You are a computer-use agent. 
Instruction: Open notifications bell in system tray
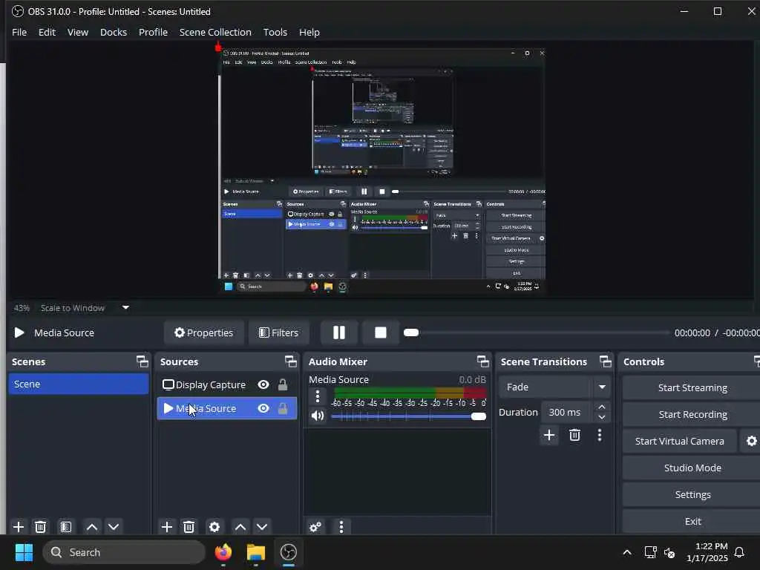[739, 552]
